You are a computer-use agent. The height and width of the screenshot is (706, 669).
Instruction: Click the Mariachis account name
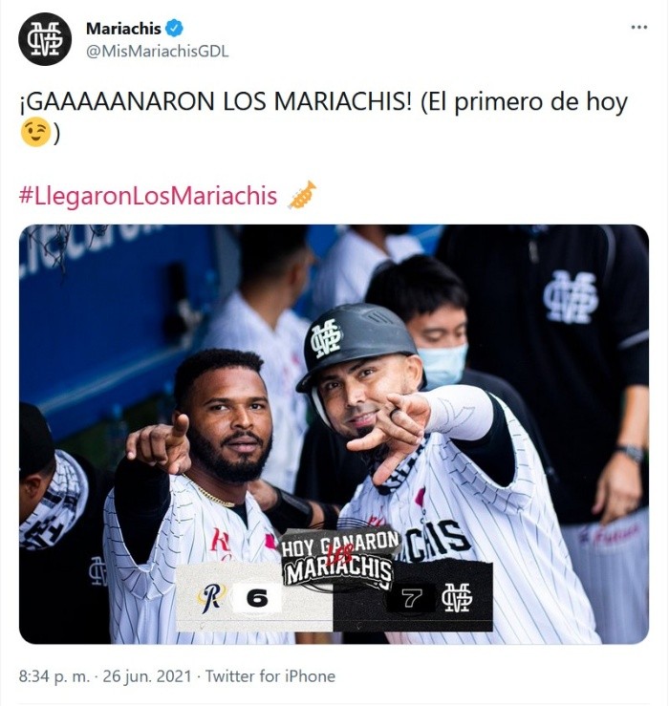[x=123, y=29]
